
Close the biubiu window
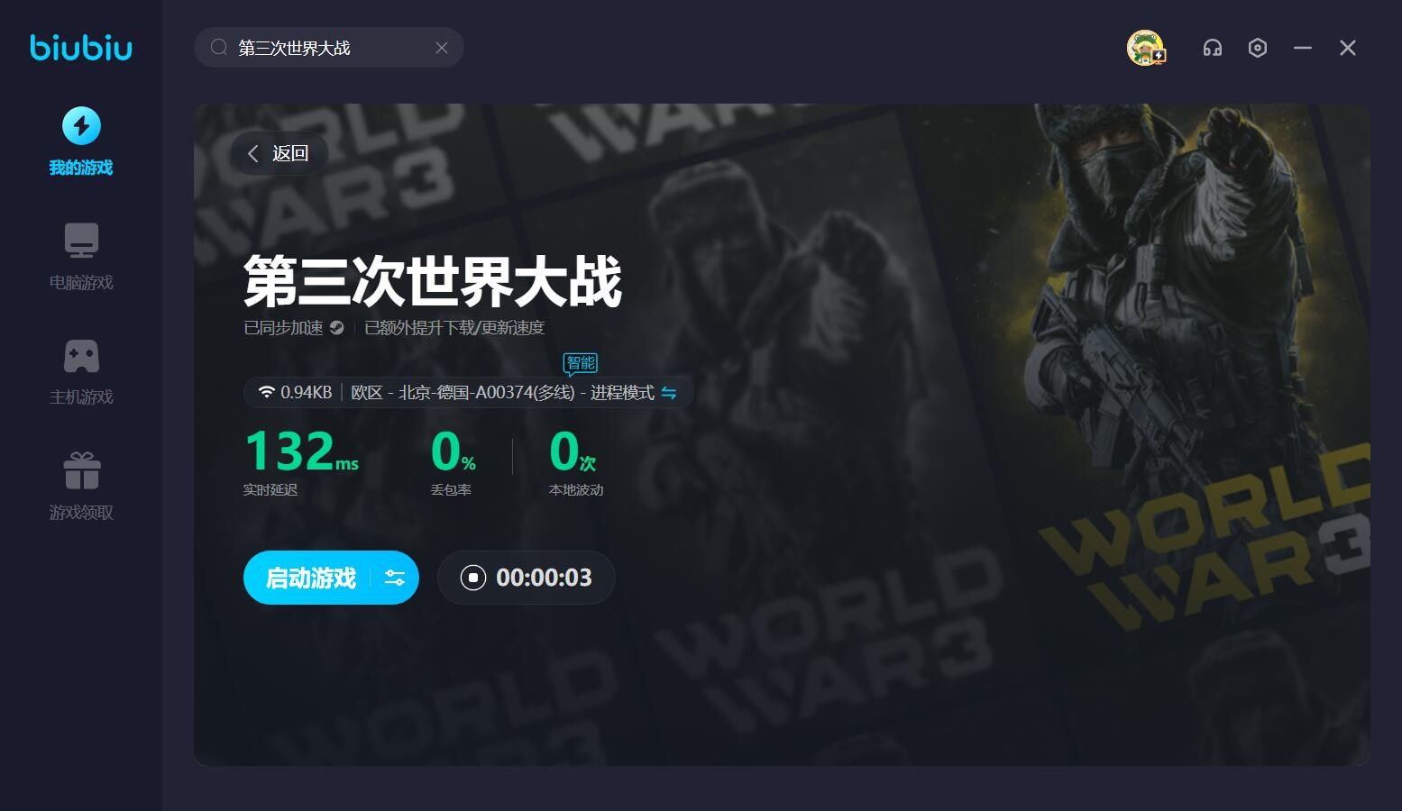[1348, 48]
